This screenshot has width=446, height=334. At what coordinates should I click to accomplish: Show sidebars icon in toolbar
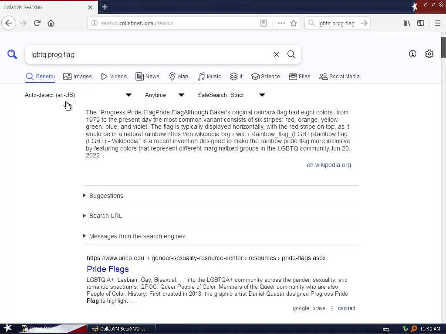421,23
